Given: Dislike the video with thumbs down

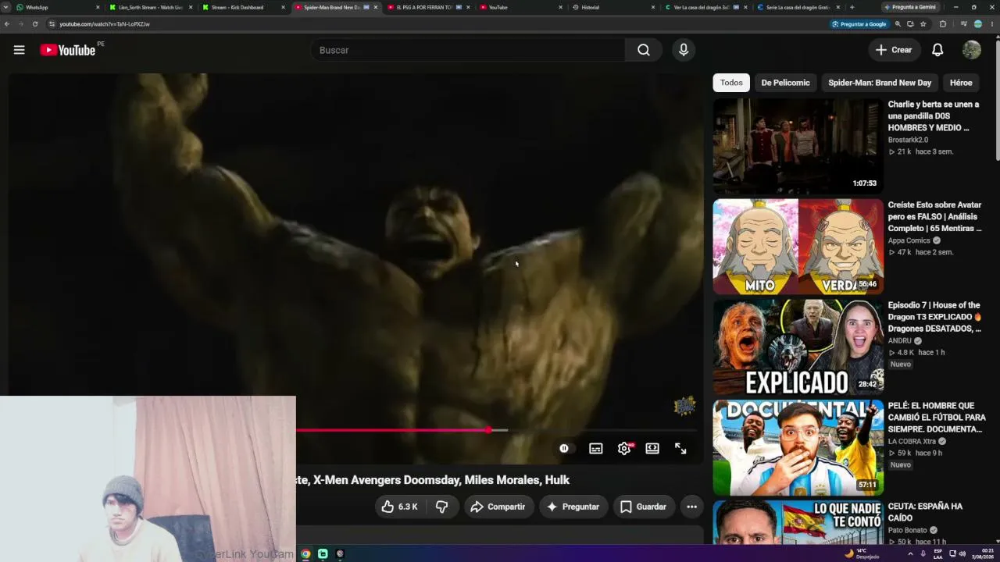Looking at the screenshot, I should click(x=441, y=507).
